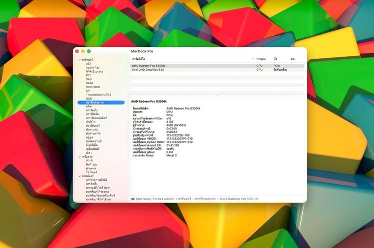The image size is (374, 248).
Task: Select Apple Pay in the sidebar
Action: (x=92, y=68)
